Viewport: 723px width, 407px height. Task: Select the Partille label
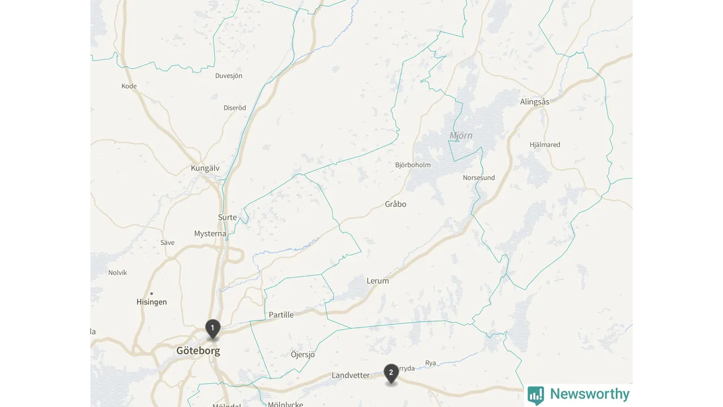(x=281, y=315)
